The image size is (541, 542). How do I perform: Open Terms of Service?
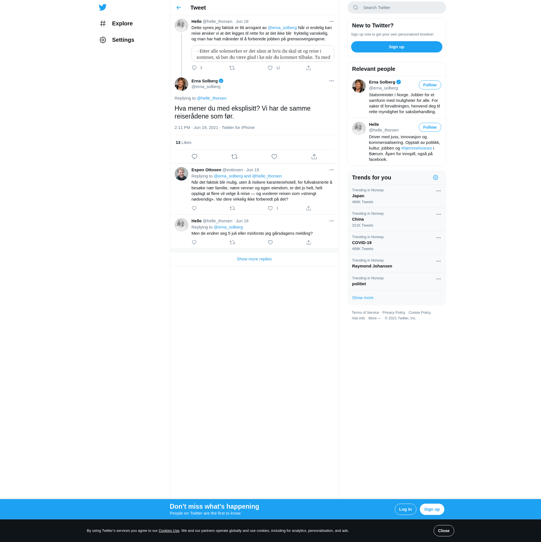[365, 313]
